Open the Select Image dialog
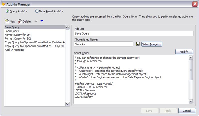Viewport: 199px width, 116px height. coord(152,44)
